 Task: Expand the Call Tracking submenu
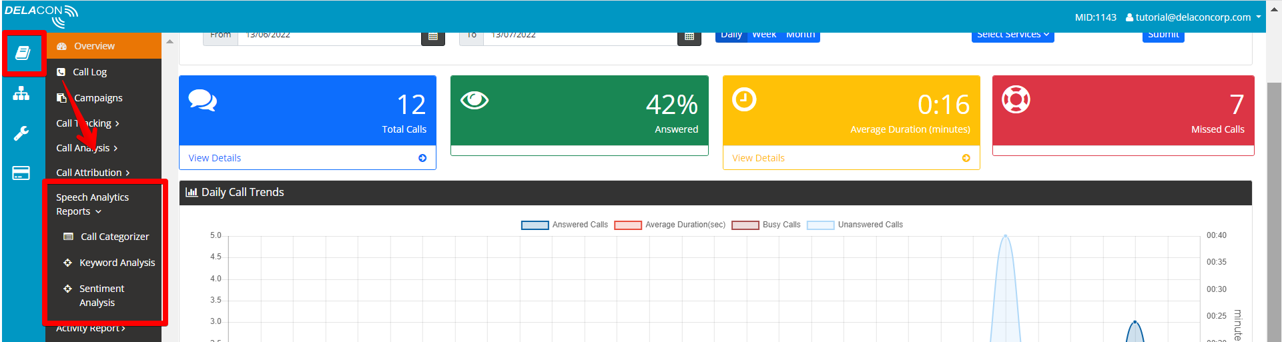point(88,123)
